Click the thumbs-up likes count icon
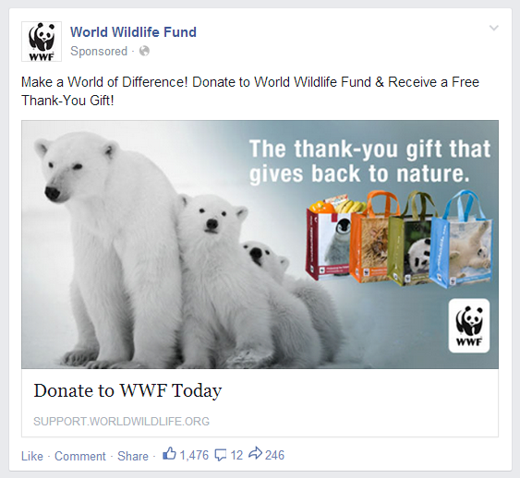520x478 pixels. click(x=169, y=454)
